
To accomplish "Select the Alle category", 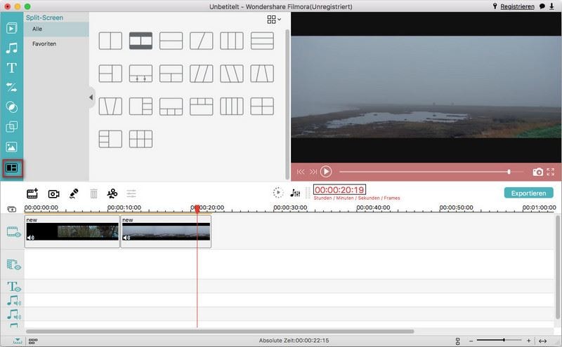I will pyautogui.click(x=56, y=29).
